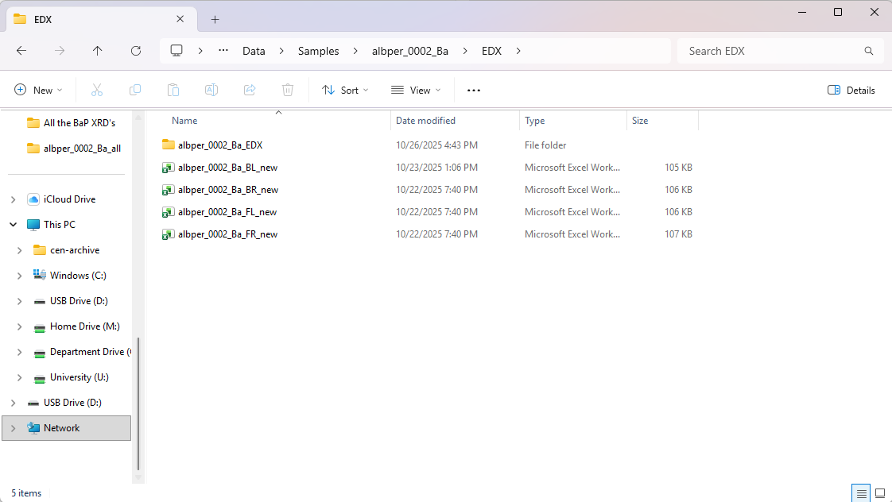This screenshot has width=892, height=502.
Task: Open the See more ellipsis menu
Action: 473,90
